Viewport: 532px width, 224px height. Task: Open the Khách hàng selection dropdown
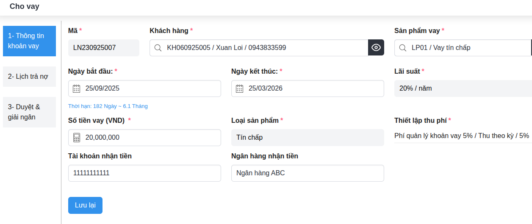click(263, 48)
